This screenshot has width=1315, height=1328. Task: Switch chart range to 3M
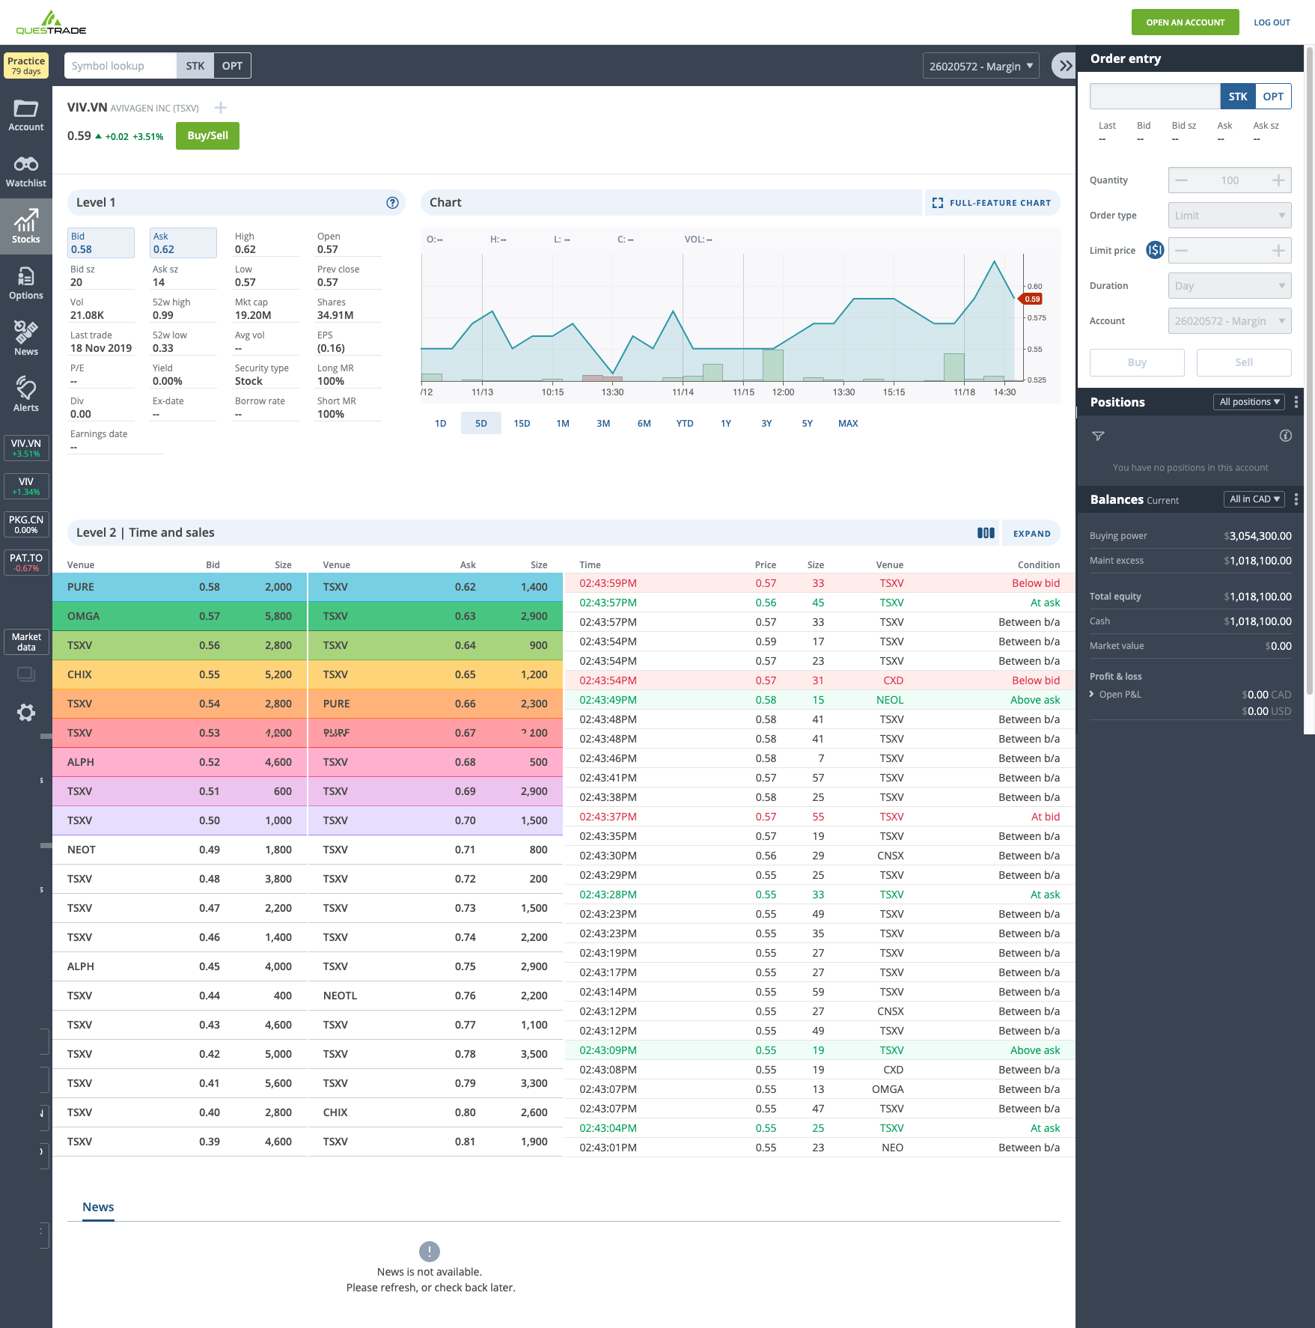click(603, 424)
